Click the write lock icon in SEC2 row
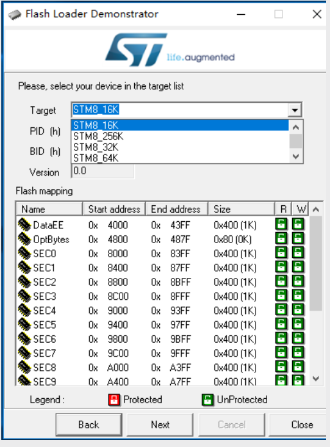This screenshot has height=447, width=330. (298, 281)
